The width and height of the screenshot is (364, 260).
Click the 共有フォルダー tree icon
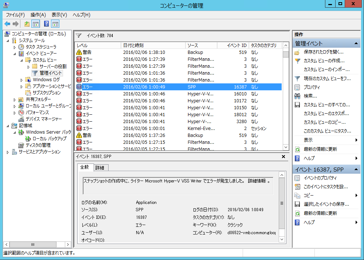click(21, 99)
